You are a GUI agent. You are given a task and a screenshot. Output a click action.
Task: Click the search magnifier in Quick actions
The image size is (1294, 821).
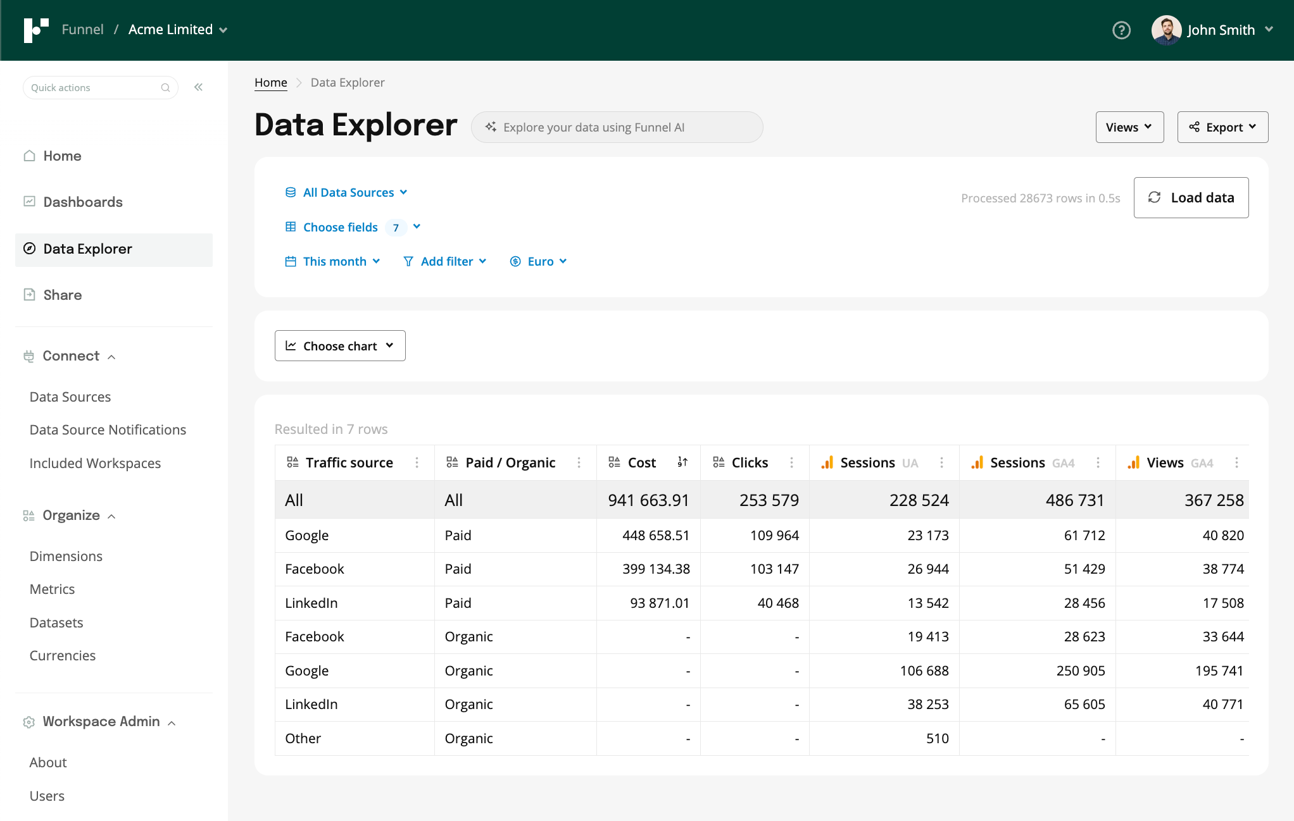pos(165,87)
